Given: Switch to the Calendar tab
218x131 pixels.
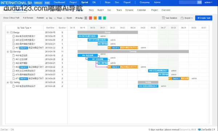Looking at the screenshot, I should [x=141, y=10].
